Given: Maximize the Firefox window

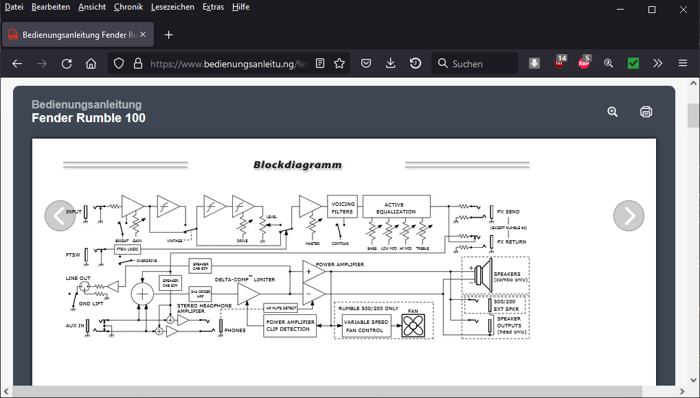Looking at the screenshot, I should coord(652,10).
